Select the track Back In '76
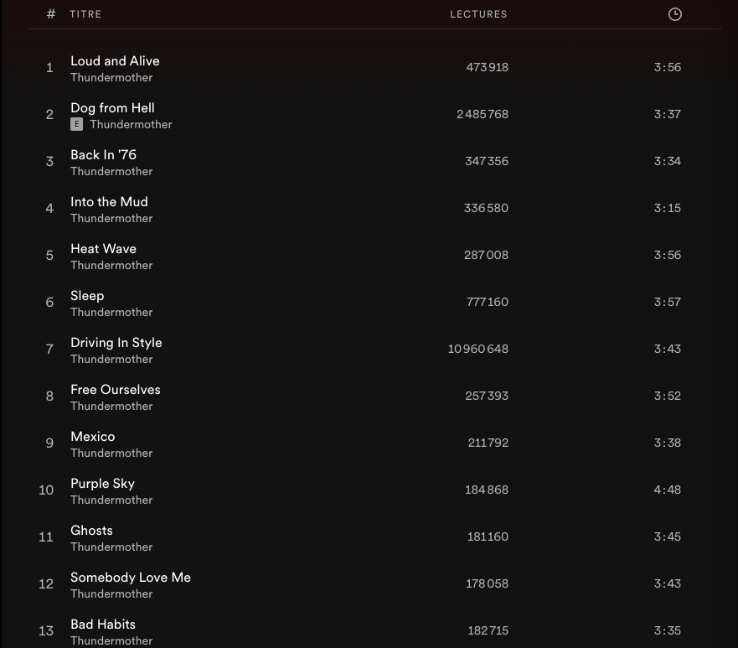 (103, 155)
